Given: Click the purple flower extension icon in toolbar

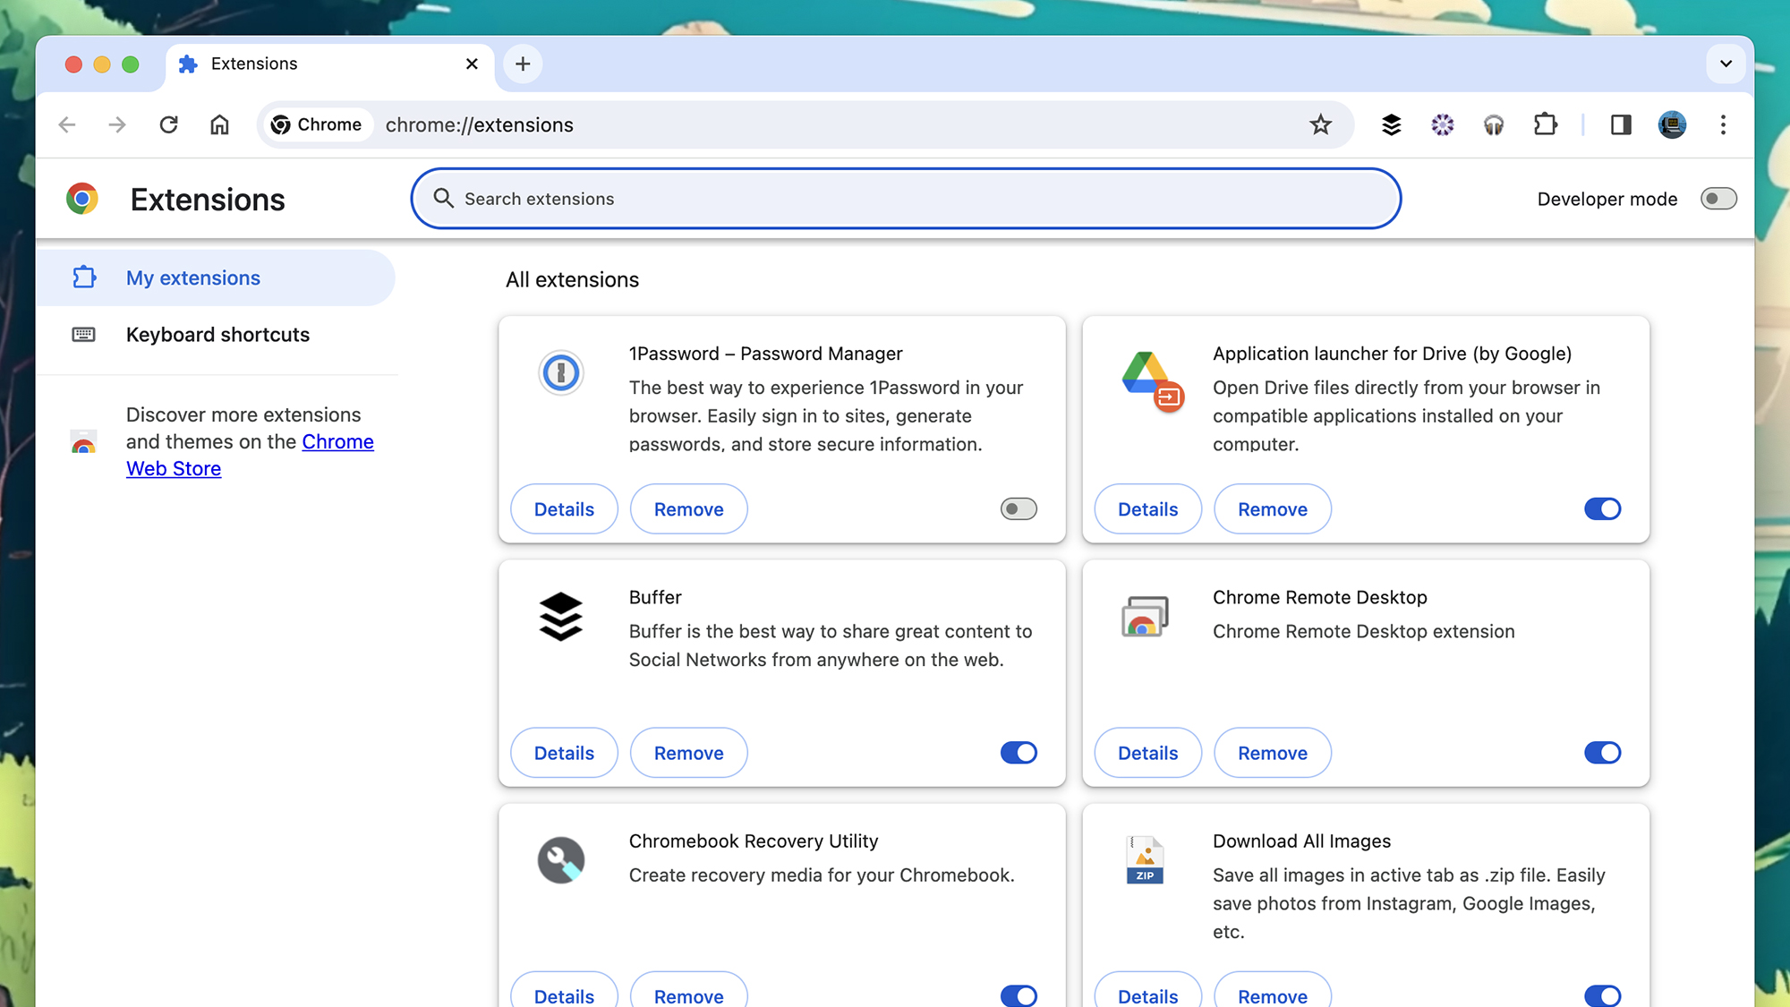Looking at the screenshot, I should 1442,124.
